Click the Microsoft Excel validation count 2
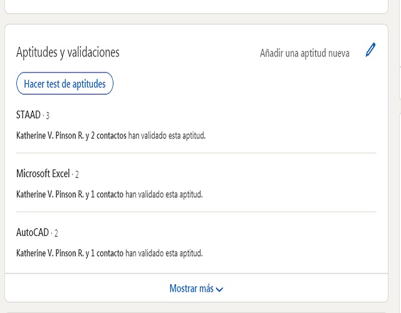Image resolution: width=401 pixels, height=313 pixels. pyautogui.click(x=76, y=175)
